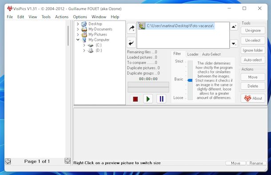The width and height of the screenshot is (271, 175).
Task: Expand the My Pictures tree node
Action: (x=78, y=35)
